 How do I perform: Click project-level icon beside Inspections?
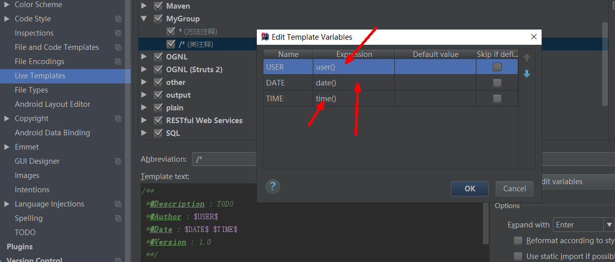pyautogui.click(x=118, y=33)
